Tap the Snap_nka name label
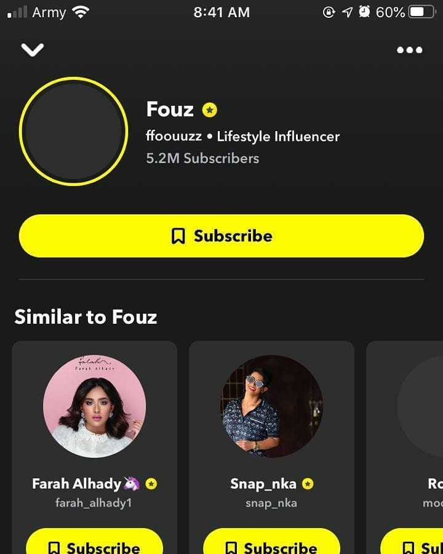The height and width of the screenshot is (554, 443). [x=263, y=484]
